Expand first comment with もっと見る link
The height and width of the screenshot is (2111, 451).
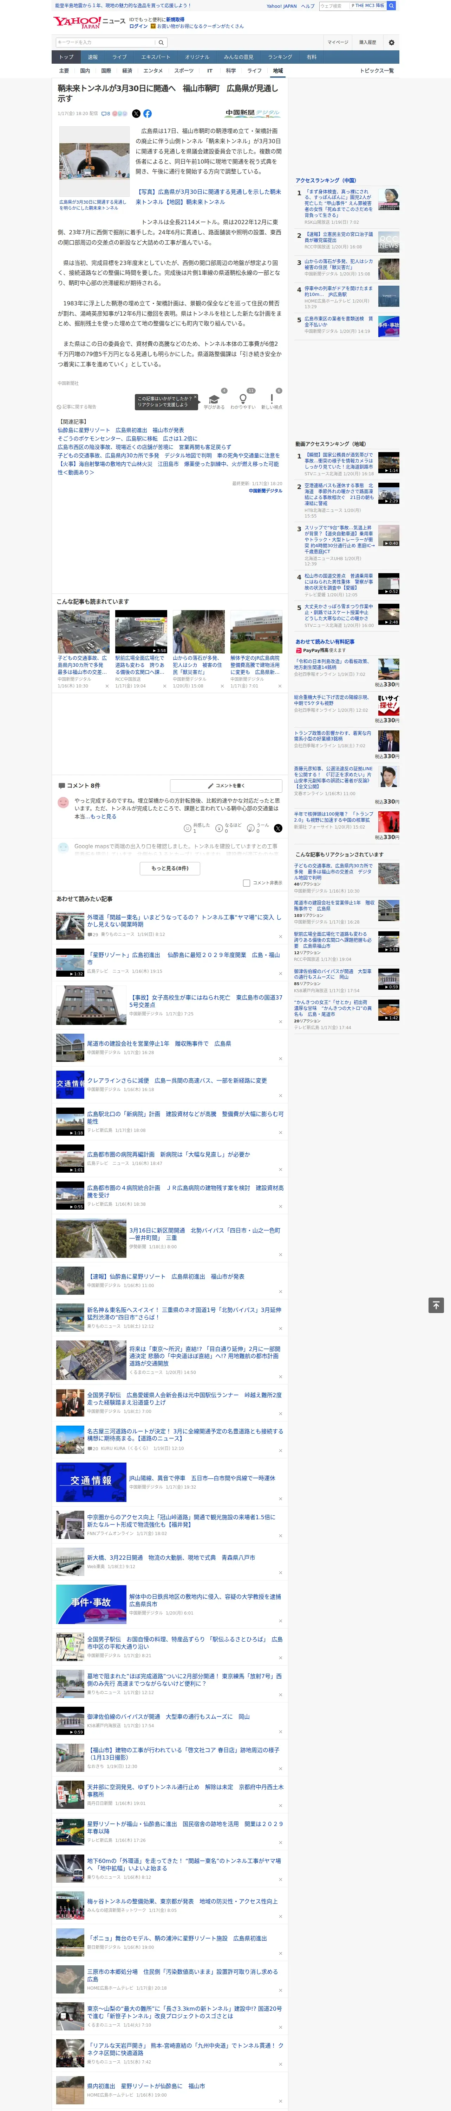[x=103, y=816]
